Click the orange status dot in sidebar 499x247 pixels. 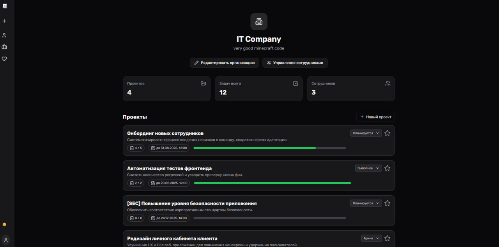click(x=4, y=224)
